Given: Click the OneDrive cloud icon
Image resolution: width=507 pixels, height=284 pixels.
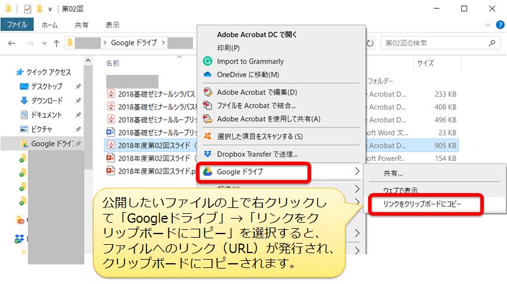Looking at the screenshot, I should pyautogui.click(x=208, y=74).
